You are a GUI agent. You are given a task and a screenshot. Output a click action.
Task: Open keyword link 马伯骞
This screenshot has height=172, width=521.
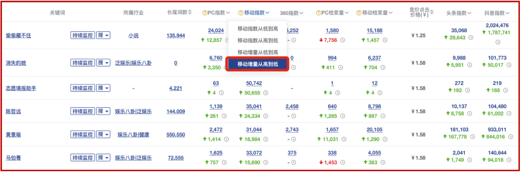(x=13, y=158)
